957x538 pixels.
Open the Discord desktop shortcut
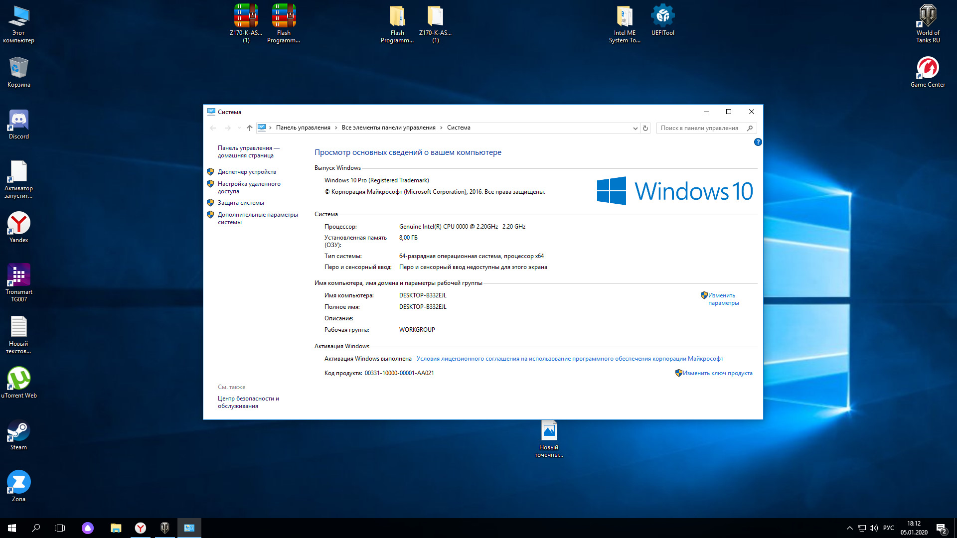click(19, 124)
